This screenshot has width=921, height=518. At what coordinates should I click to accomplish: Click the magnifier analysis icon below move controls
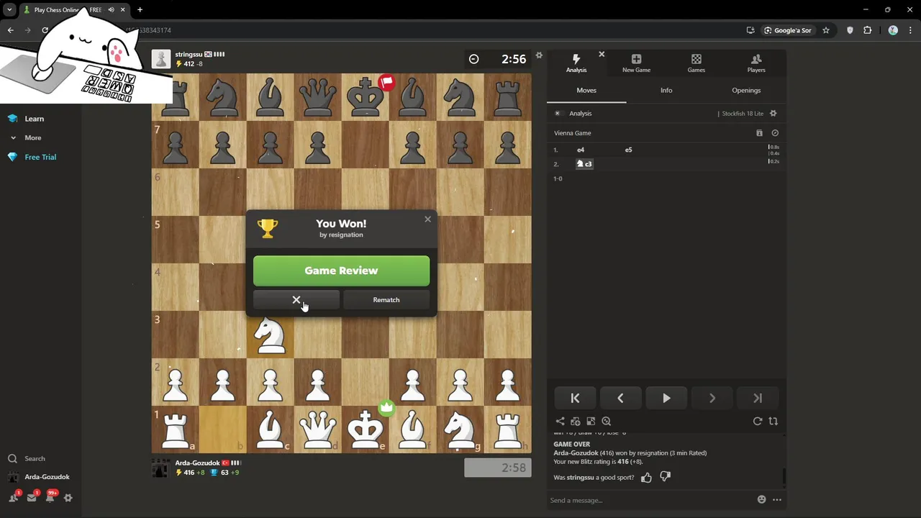coord(607,422)
